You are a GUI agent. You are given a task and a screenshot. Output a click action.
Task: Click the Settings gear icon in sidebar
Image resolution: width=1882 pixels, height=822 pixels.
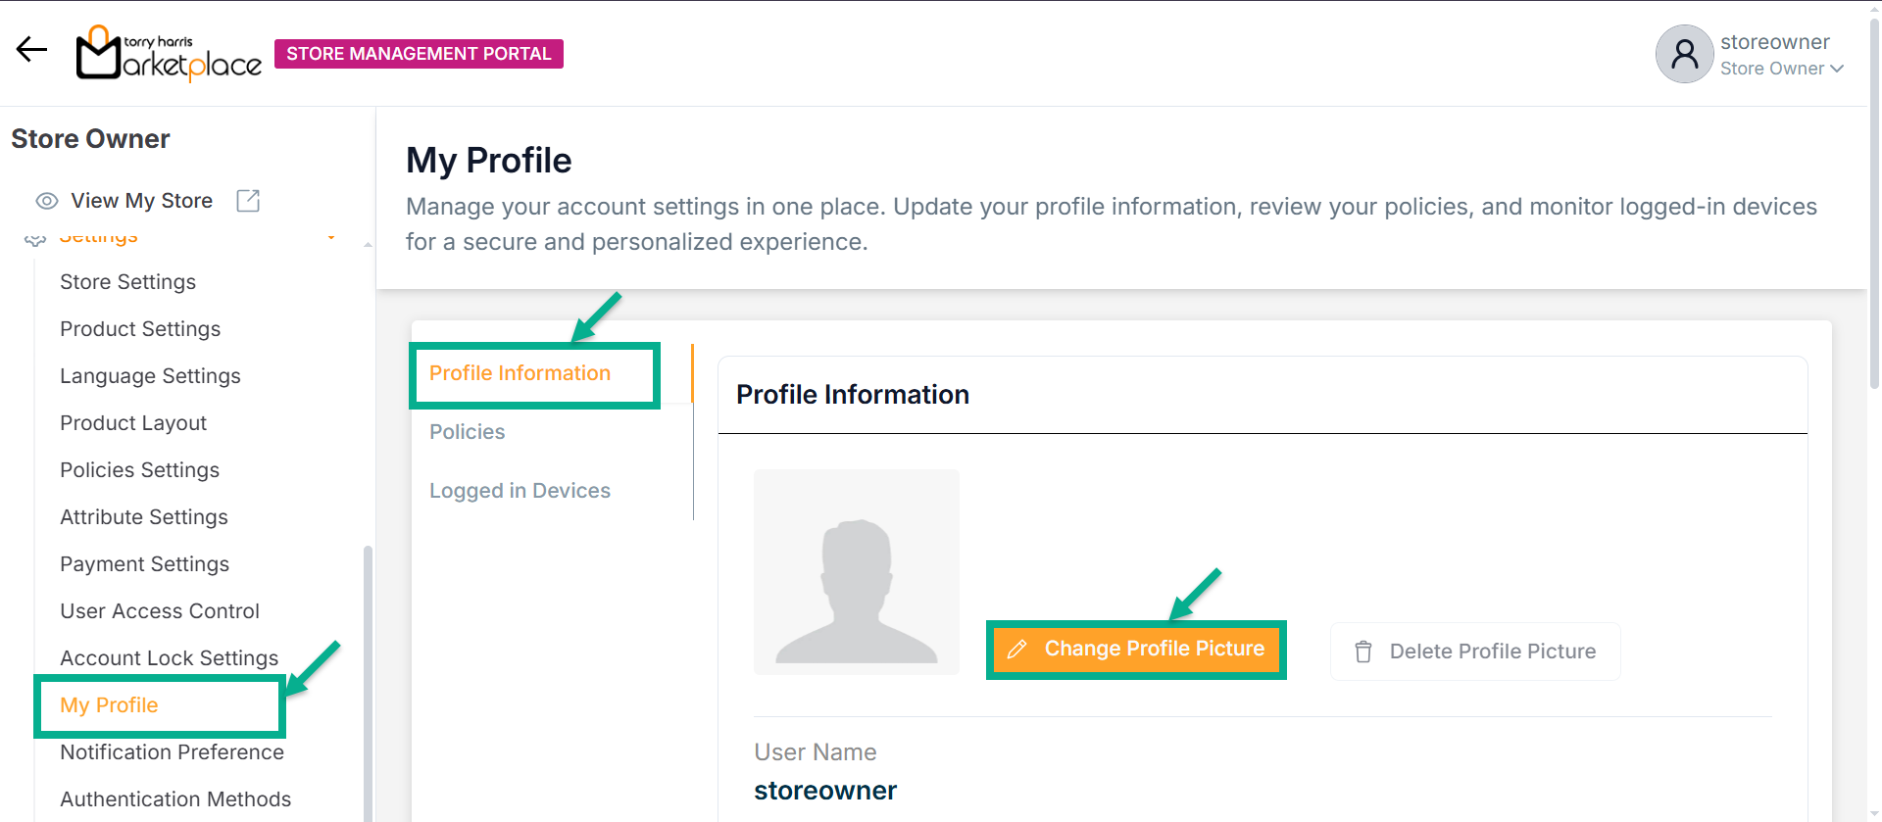click(35, 239)
